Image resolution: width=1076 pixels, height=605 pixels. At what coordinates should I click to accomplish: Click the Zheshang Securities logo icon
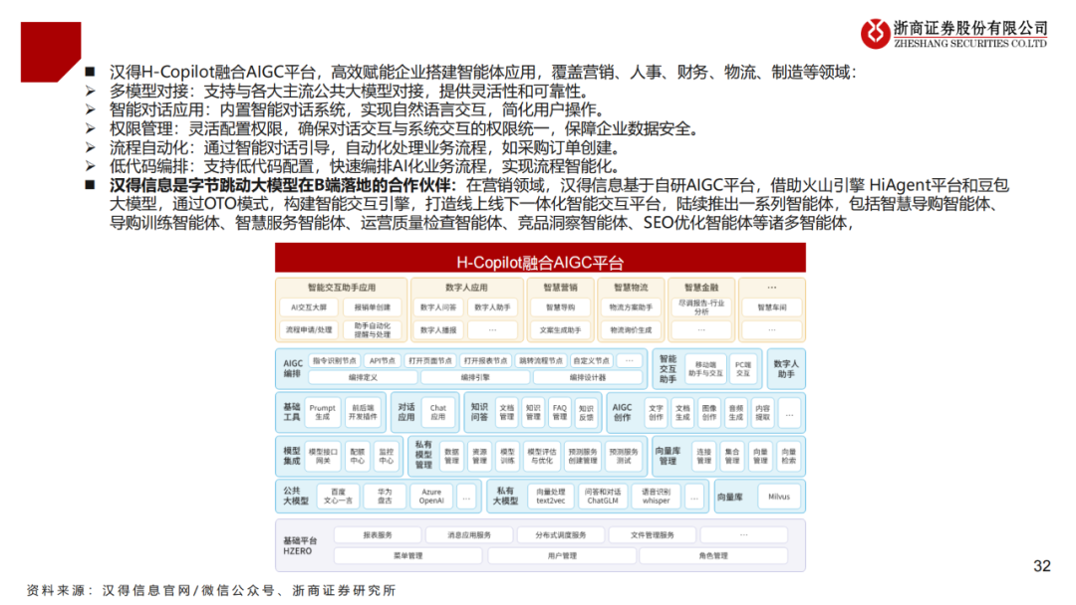(875, 34)
